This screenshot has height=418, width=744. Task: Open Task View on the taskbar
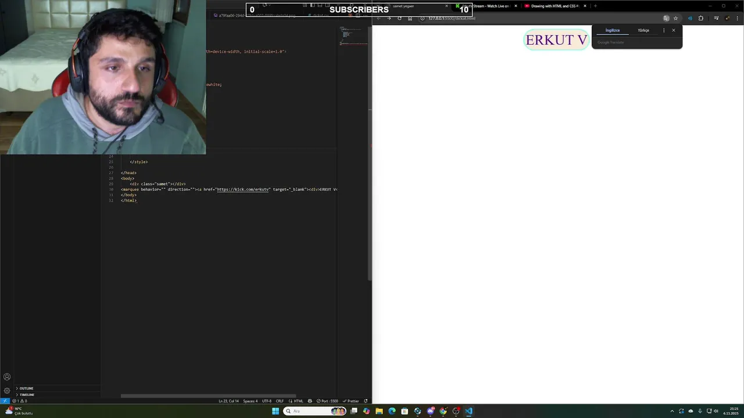click(x=353, y=411)
